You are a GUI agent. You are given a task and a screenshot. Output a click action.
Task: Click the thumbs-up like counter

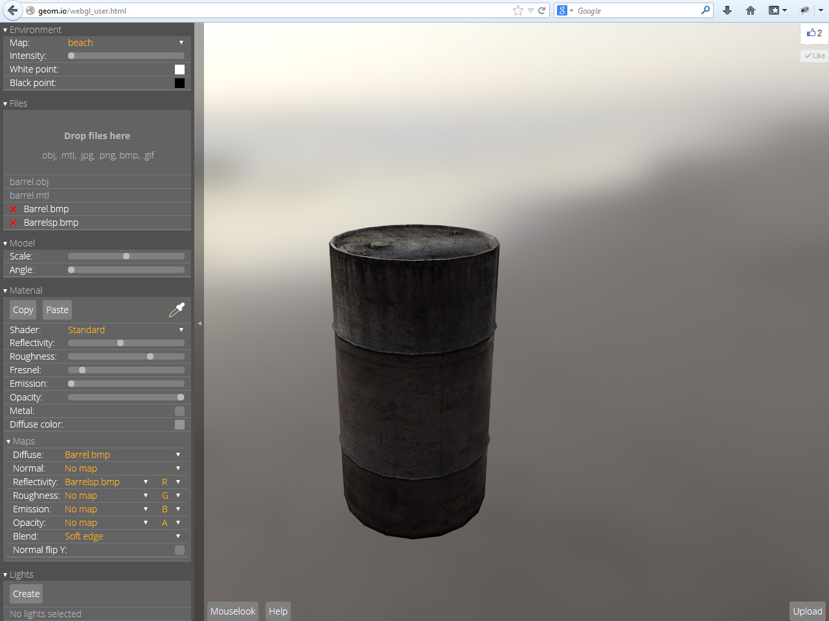(814, 33)
